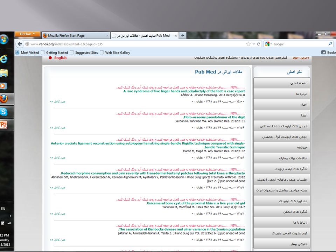Open the Getting Started bookmark

(55, 52)
